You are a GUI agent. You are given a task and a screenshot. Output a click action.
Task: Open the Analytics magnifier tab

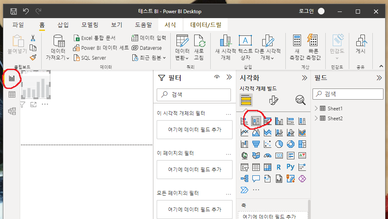tap(301, 100)
